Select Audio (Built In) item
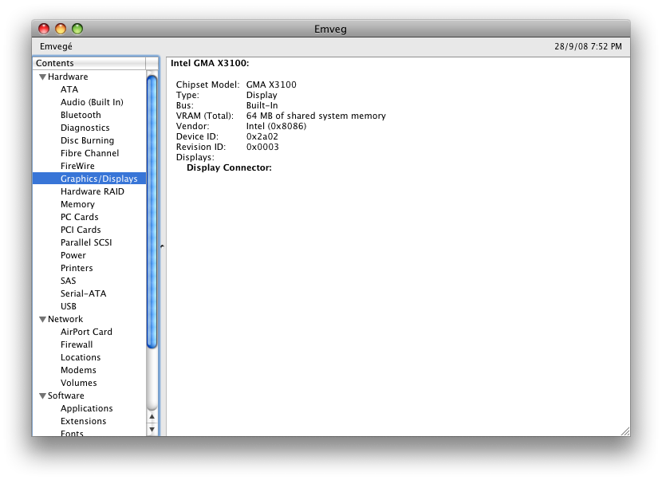662x480 pixels. (92, 102)
